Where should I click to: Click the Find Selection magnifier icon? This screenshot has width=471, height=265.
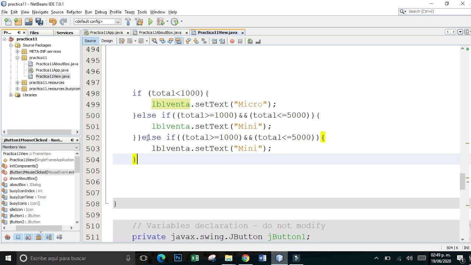[x=154, y=41]
